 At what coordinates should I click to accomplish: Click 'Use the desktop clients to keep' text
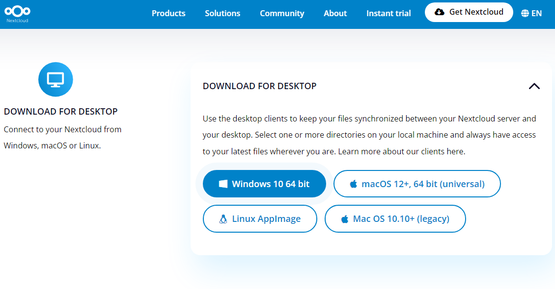pos(260,119)
